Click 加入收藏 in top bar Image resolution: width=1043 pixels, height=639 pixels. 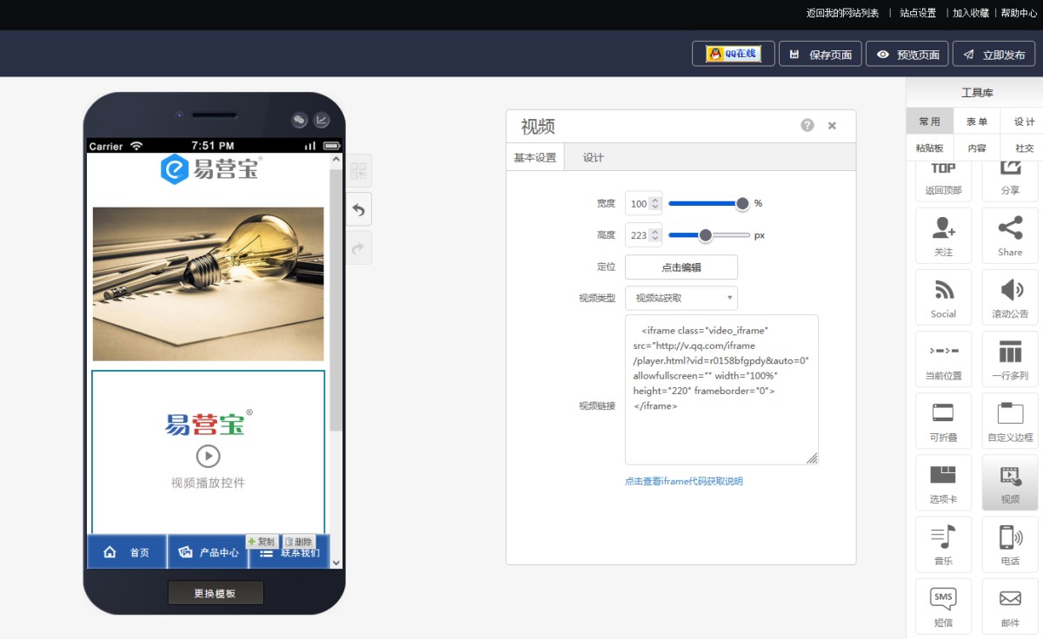pyautogui.click(x=971, y=13)
